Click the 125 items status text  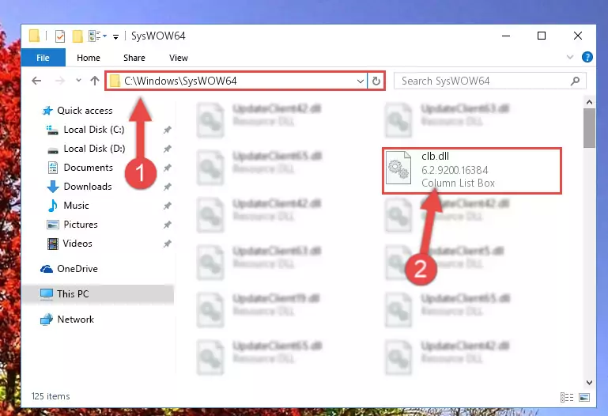click(51, 396)
